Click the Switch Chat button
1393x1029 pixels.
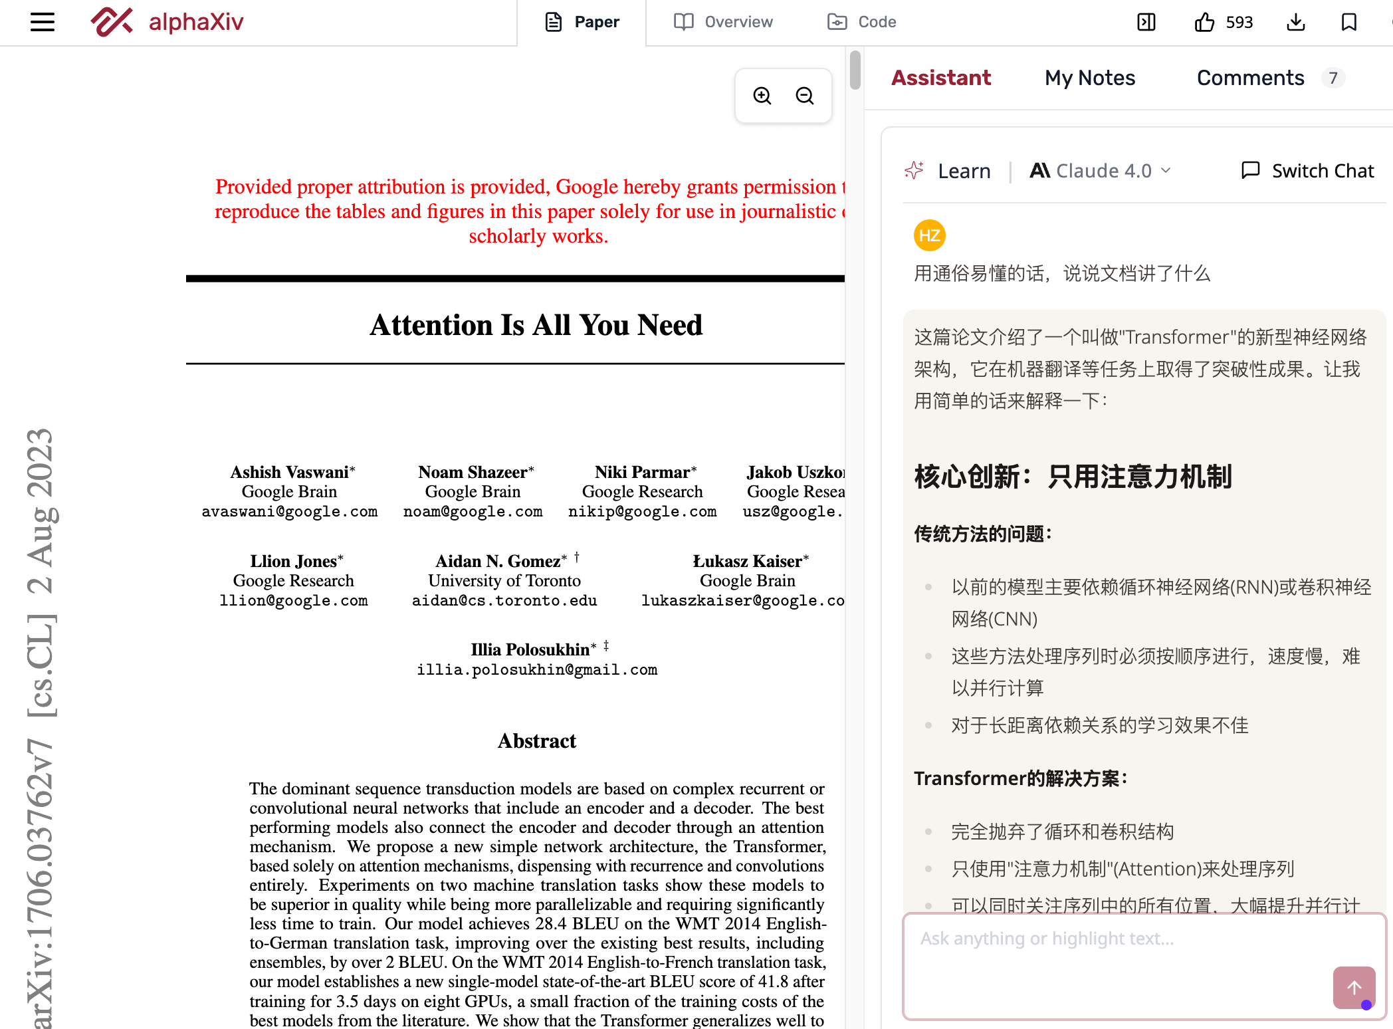(1307, 171)
